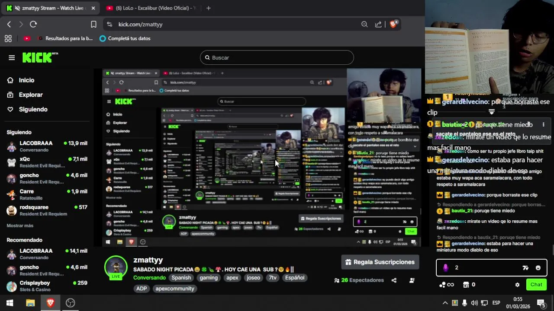This screenshot has width=554, height=311.
Task: Open File Explorer from taskbar
Action: click(30, 303)
